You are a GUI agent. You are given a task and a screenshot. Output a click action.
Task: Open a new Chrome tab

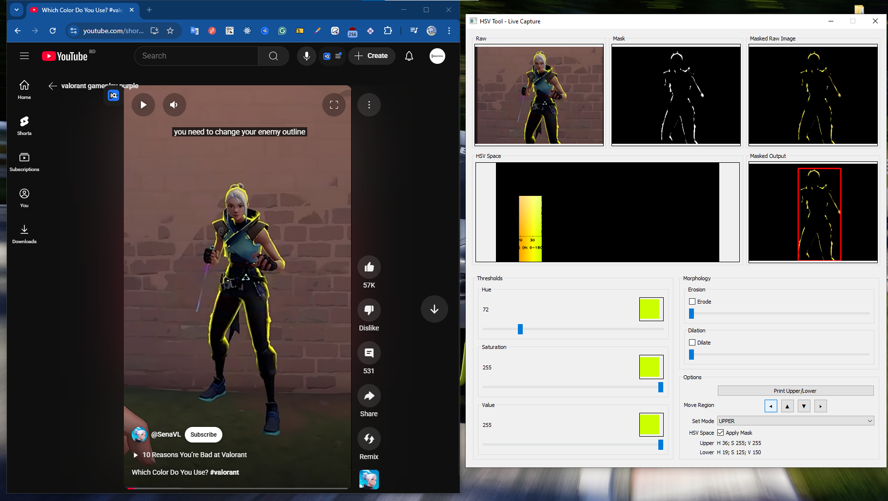[149, 10]
